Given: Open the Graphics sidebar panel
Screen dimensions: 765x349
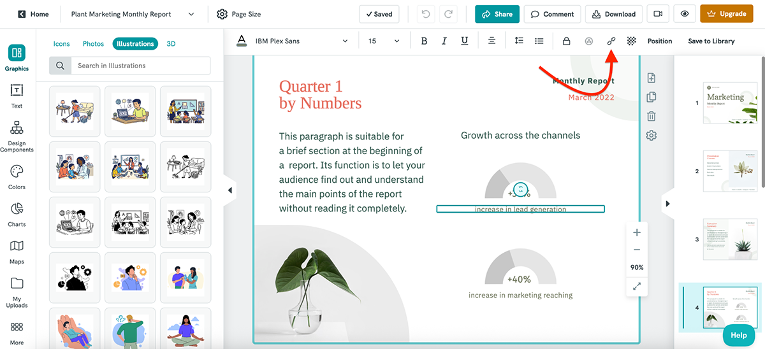Looking at the screenshot, I should point(17,57).
